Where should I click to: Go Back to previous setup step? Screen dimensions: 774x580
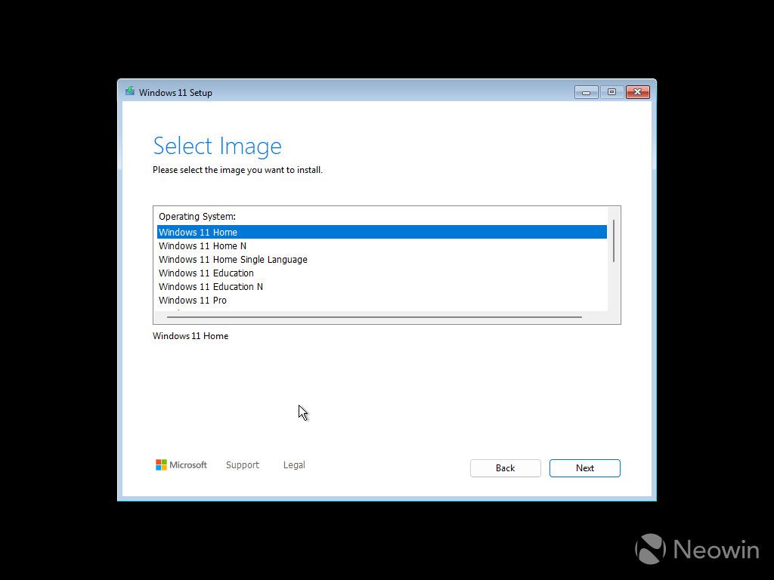point(505,468)
